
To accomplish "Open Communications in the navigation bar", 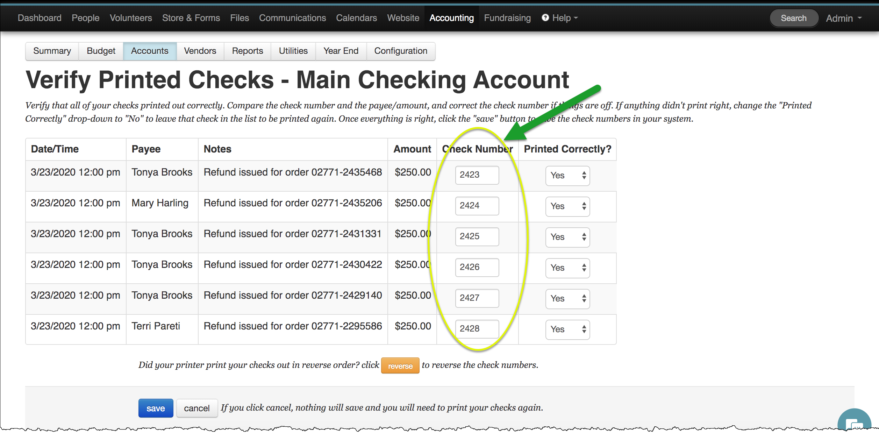I will [x=292, y=18].
